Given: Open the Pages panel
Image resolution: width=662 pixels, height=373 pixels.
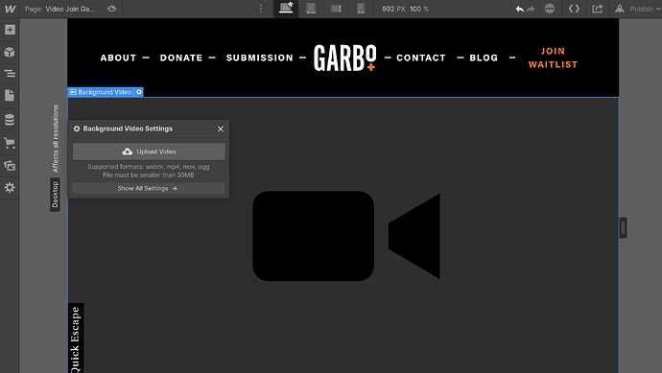Looking at the screenshot, I should coord(10,95).
